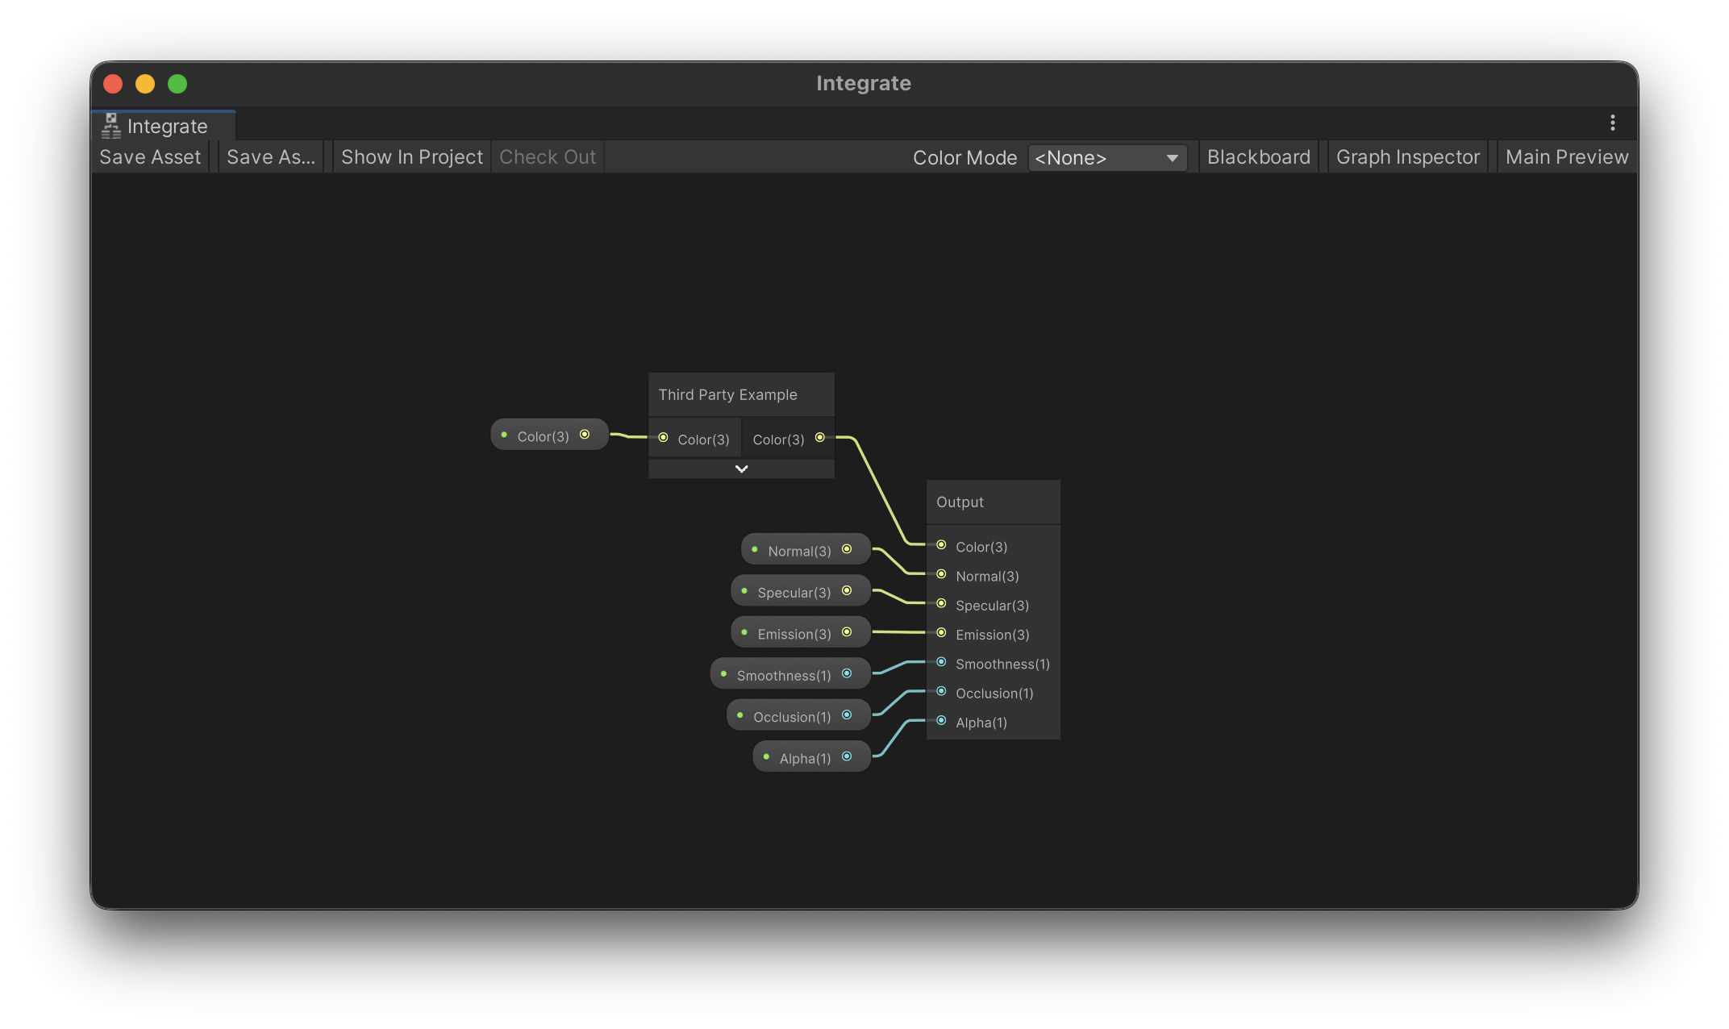Select the Integrate tab

tap(167, 127)
